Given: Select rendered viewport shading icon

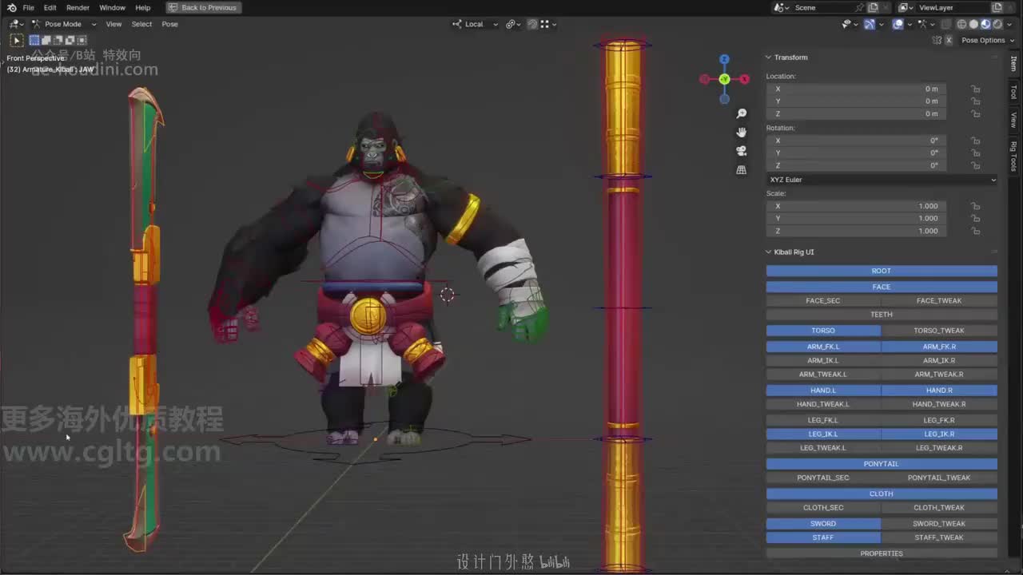Looking at the screenshot, I should pos(997,24).
